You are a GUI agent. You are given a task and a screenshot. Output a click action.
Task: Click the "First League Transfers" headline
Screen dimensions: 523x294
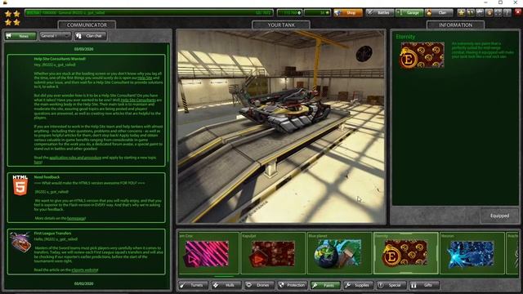click(x=52, y=234)
